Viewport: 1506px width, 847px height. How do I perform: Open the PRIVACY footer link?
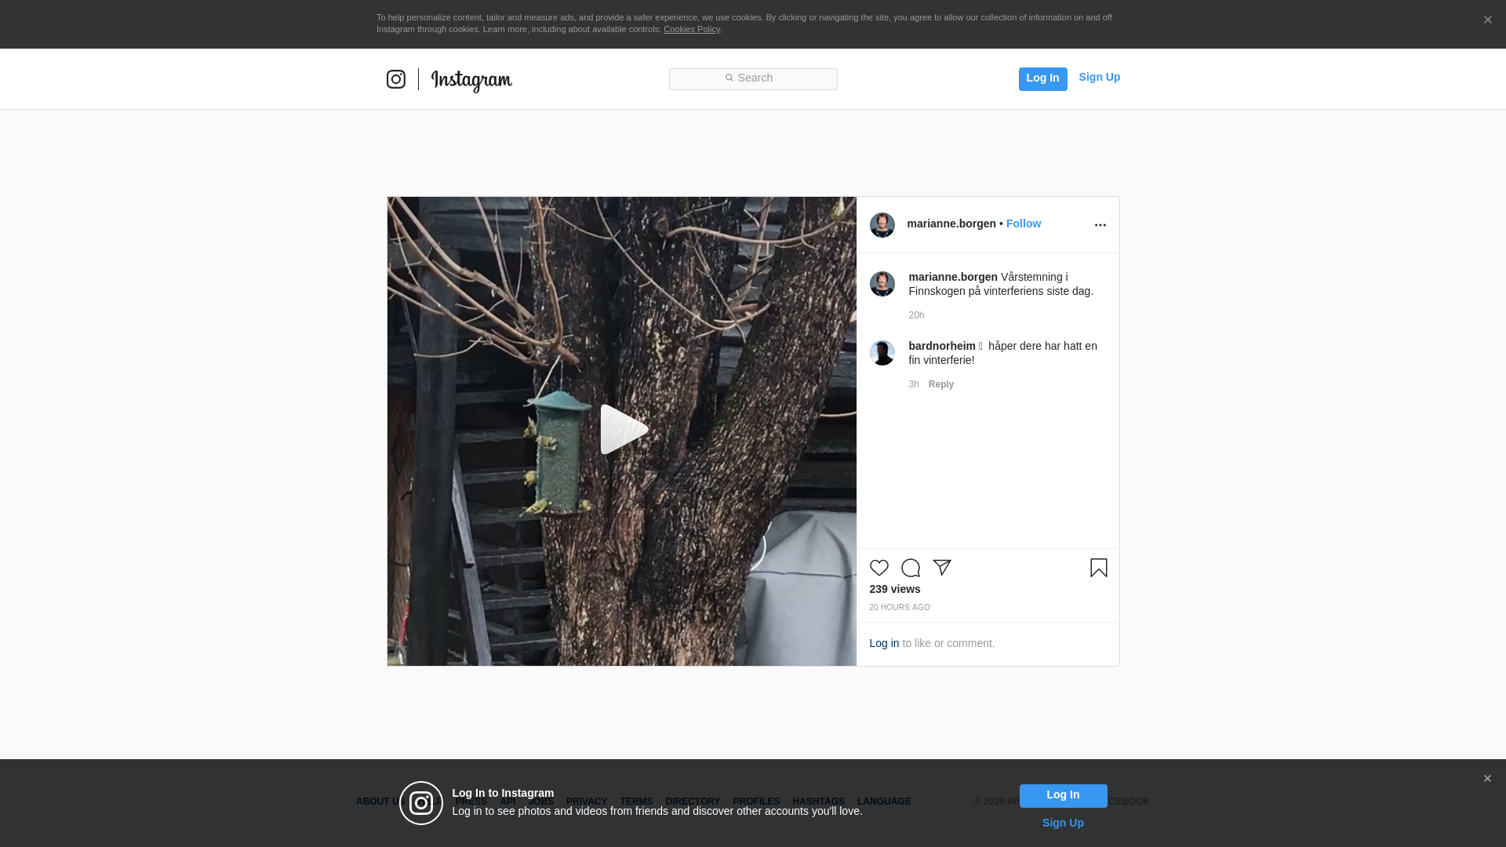tap(587, 802)
